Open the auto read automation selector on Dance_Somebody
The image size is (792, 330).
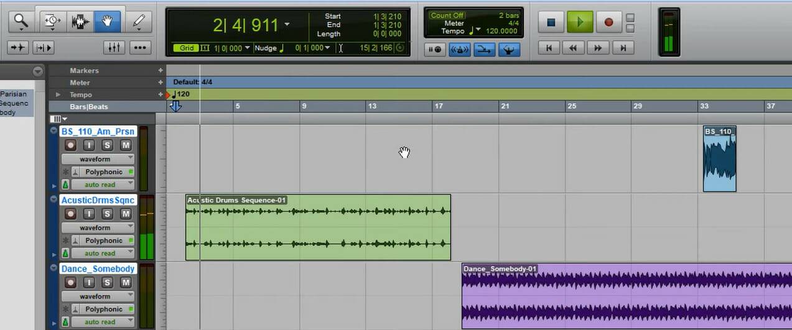coord(103,322)
